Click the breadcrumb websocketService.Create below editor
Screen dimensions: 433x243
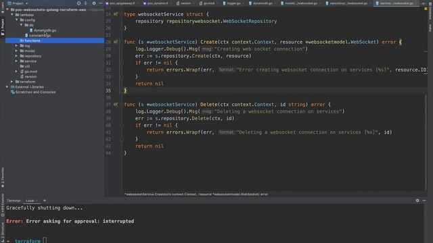[x=196, y=194]
